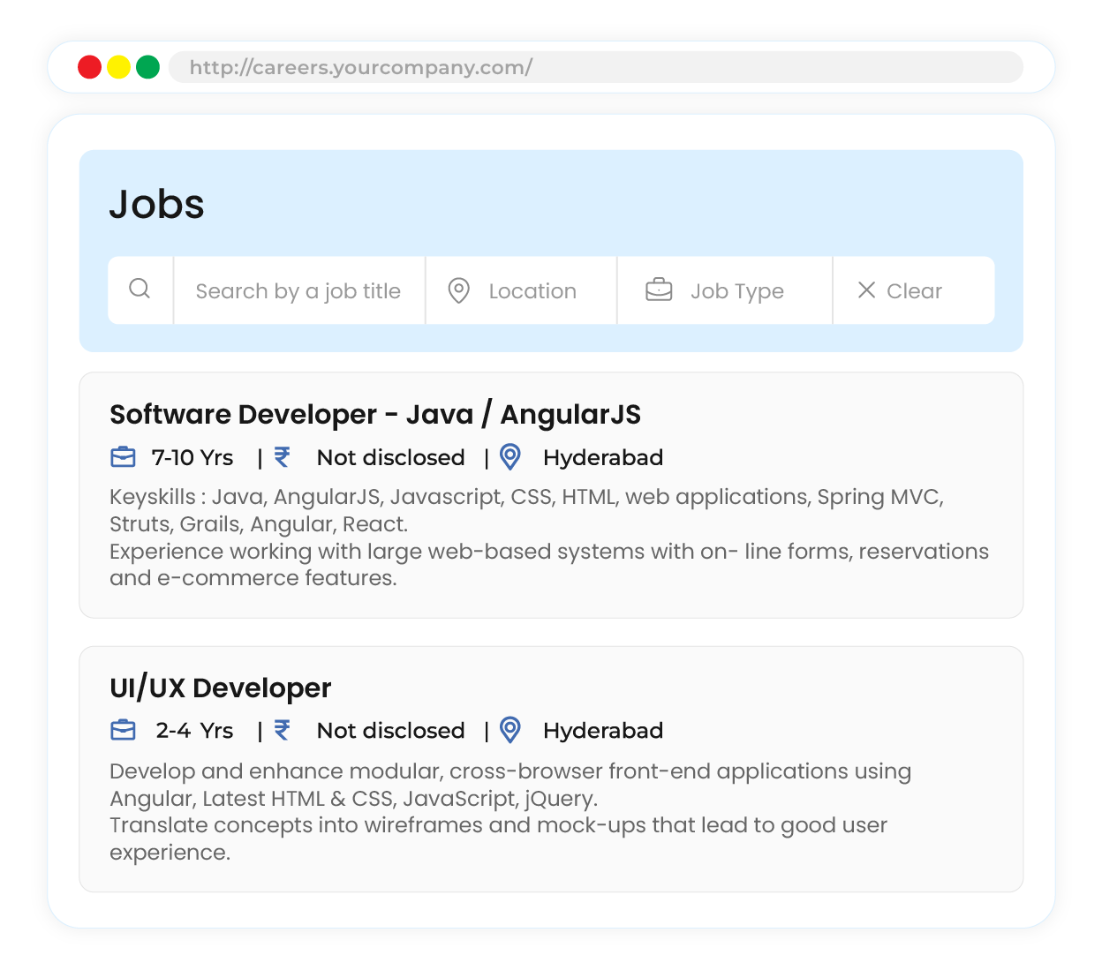1102x970 pixels.
Task: Click the X icon next to Clear
Action: (x=867, y=289)
